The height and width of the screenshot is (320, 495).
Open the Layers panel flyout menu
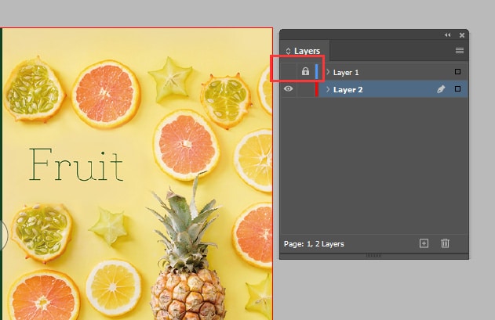(460, 50)
